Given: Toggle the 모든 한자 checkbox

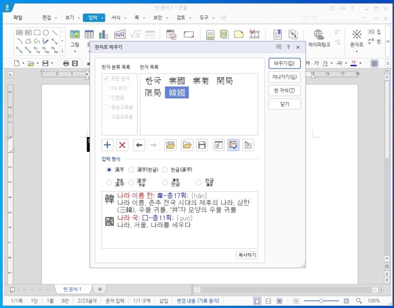Looking at the screenshot, I should pyautogui.click(x=106, y=78).
